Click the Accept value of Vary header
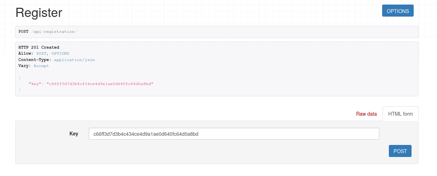Viewport: 437px width, 176px height. pos(41,66)
